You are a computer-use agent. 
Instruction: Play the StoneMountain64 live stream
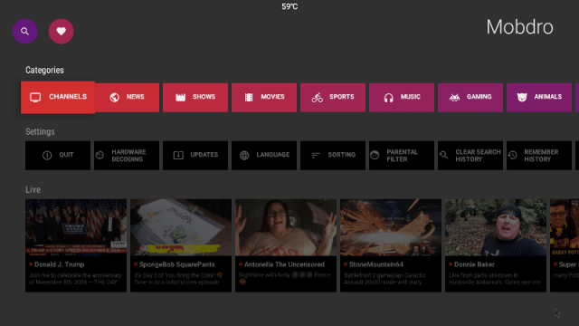[391, 245]
